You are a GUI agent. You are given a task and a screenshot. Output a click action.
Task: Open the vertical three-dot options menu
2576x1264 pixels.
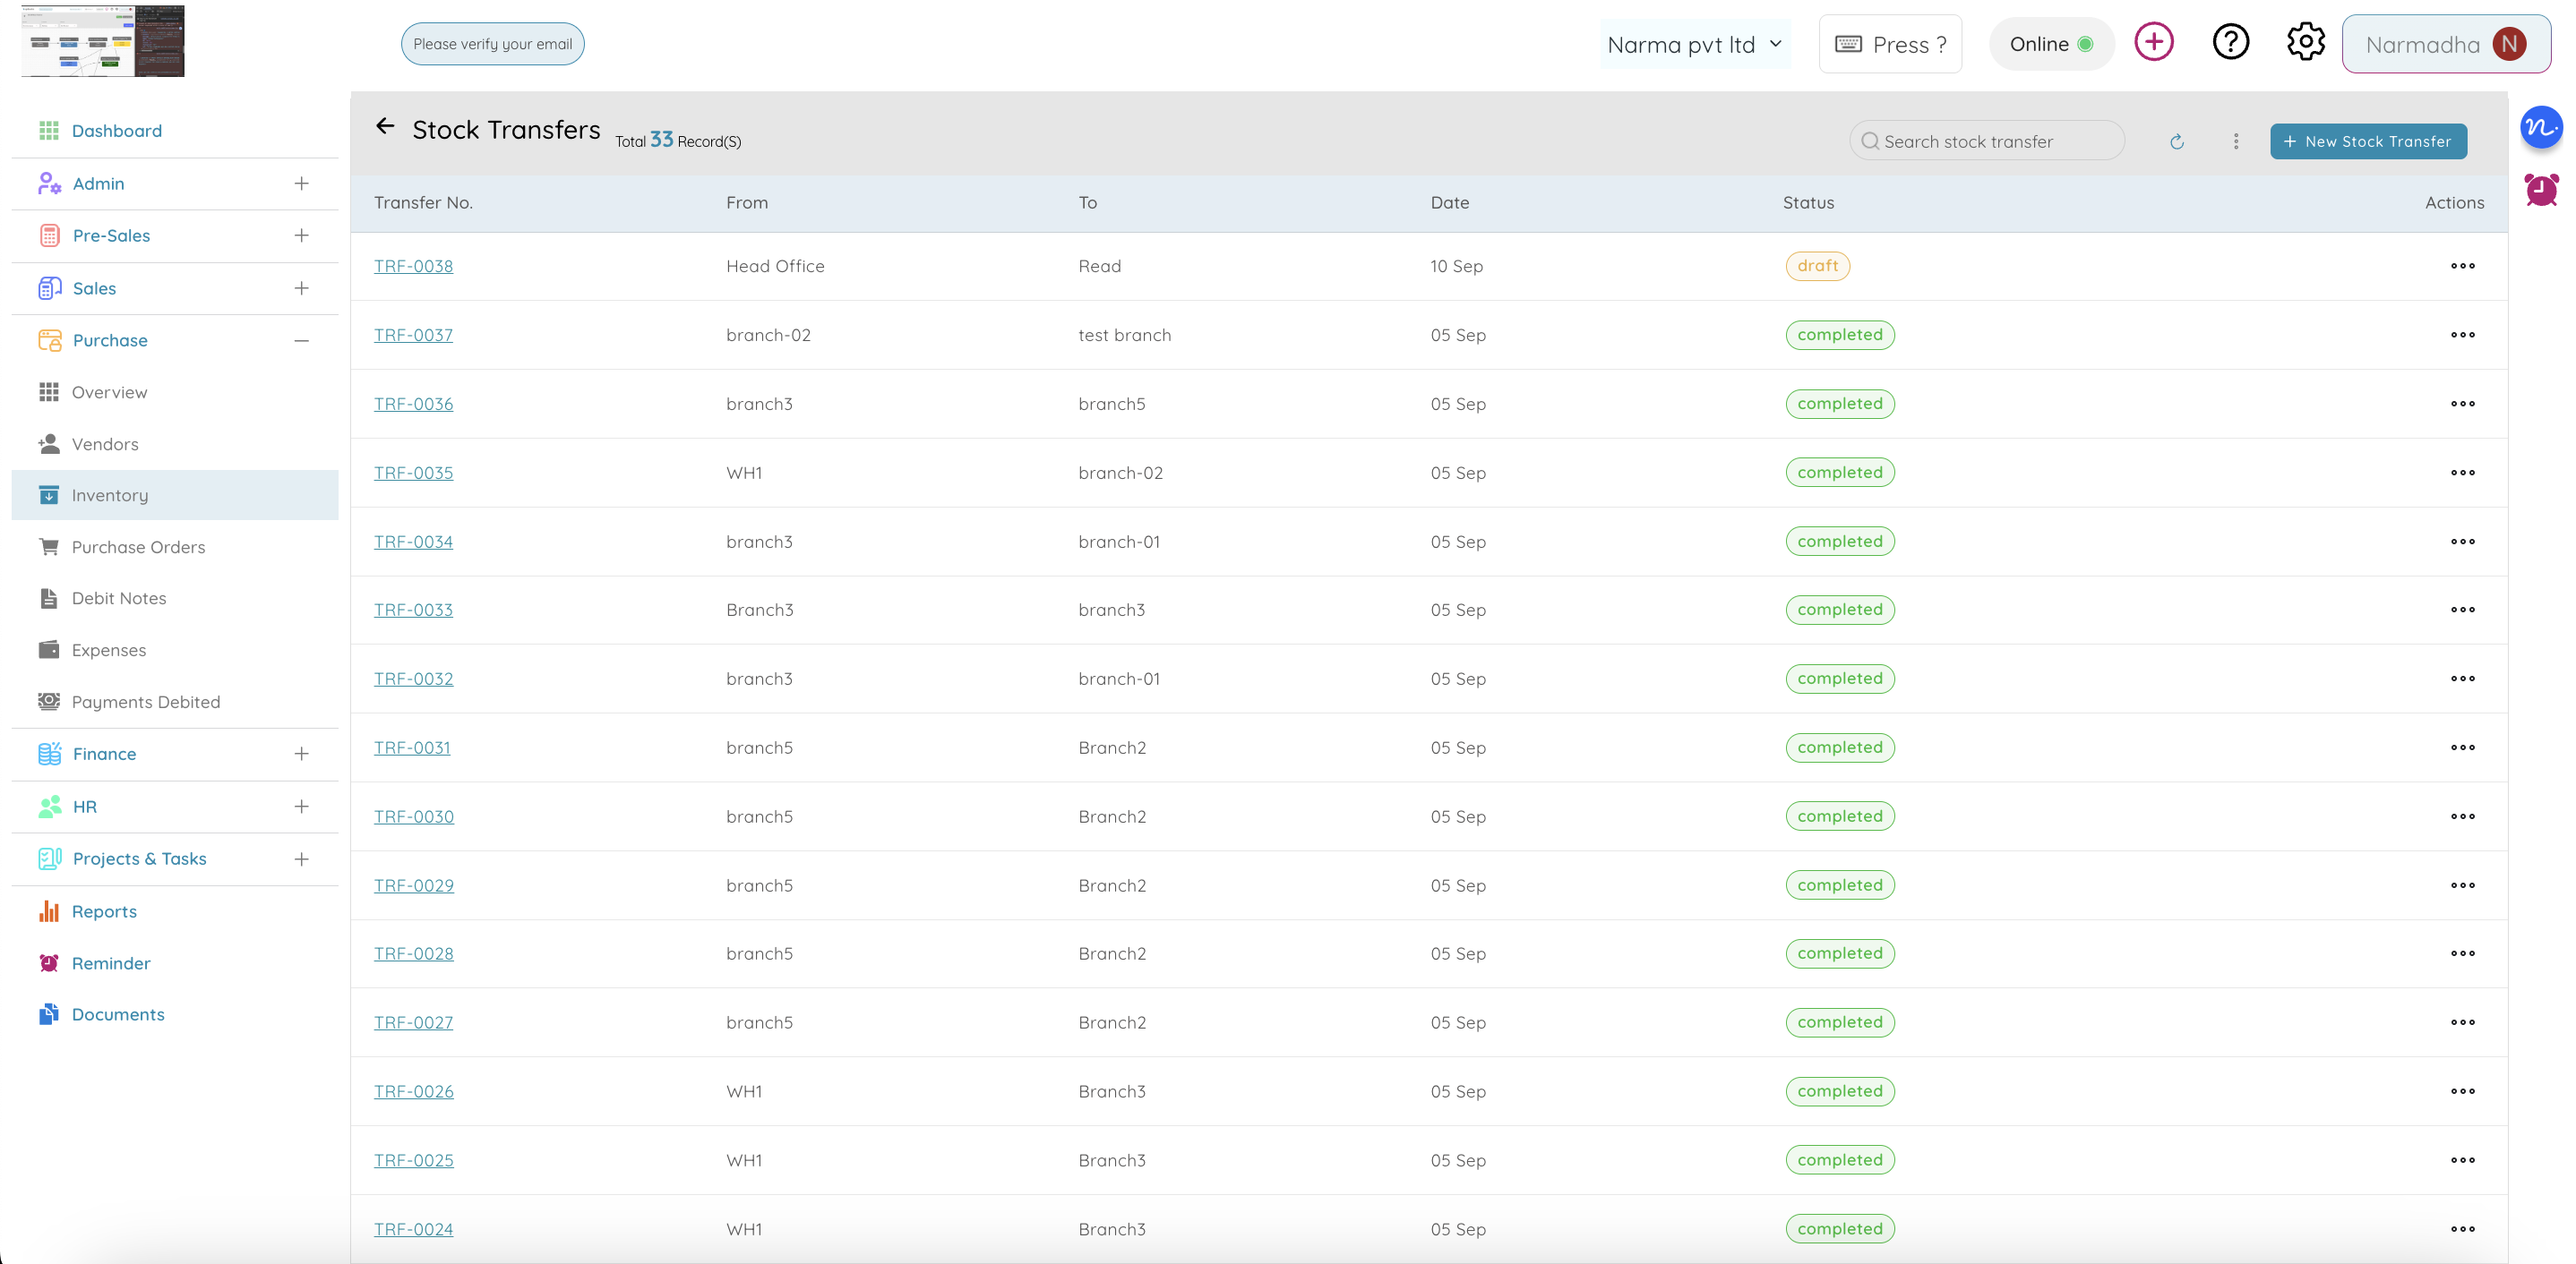2236,142
